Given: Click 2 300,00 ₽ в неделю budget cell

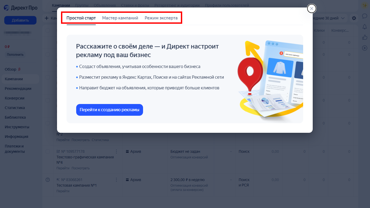Looking at the screenshot, I should (188, 180).
